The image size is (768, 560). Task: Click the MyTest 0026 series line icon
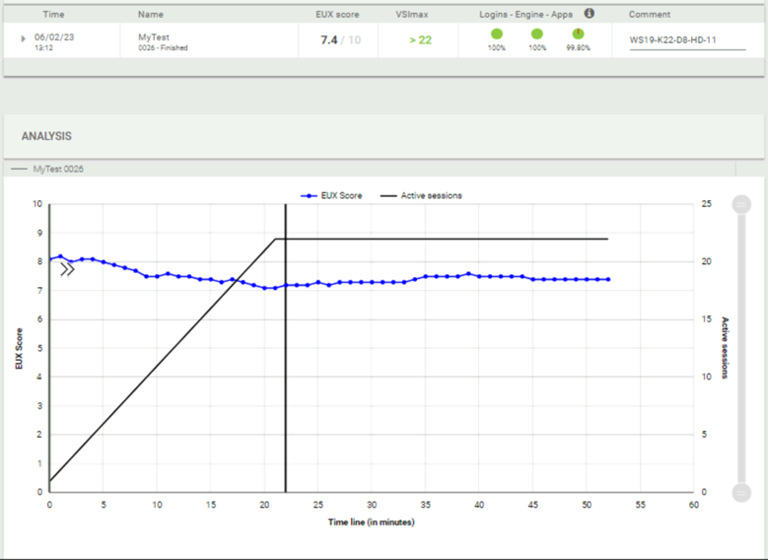click(x=20, y=170)
